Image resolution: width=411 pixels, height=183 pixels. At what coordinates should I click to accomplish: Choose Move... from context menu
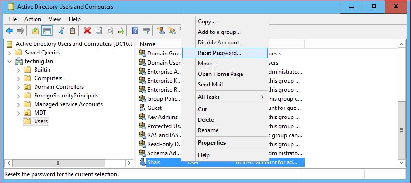(225, 64)
